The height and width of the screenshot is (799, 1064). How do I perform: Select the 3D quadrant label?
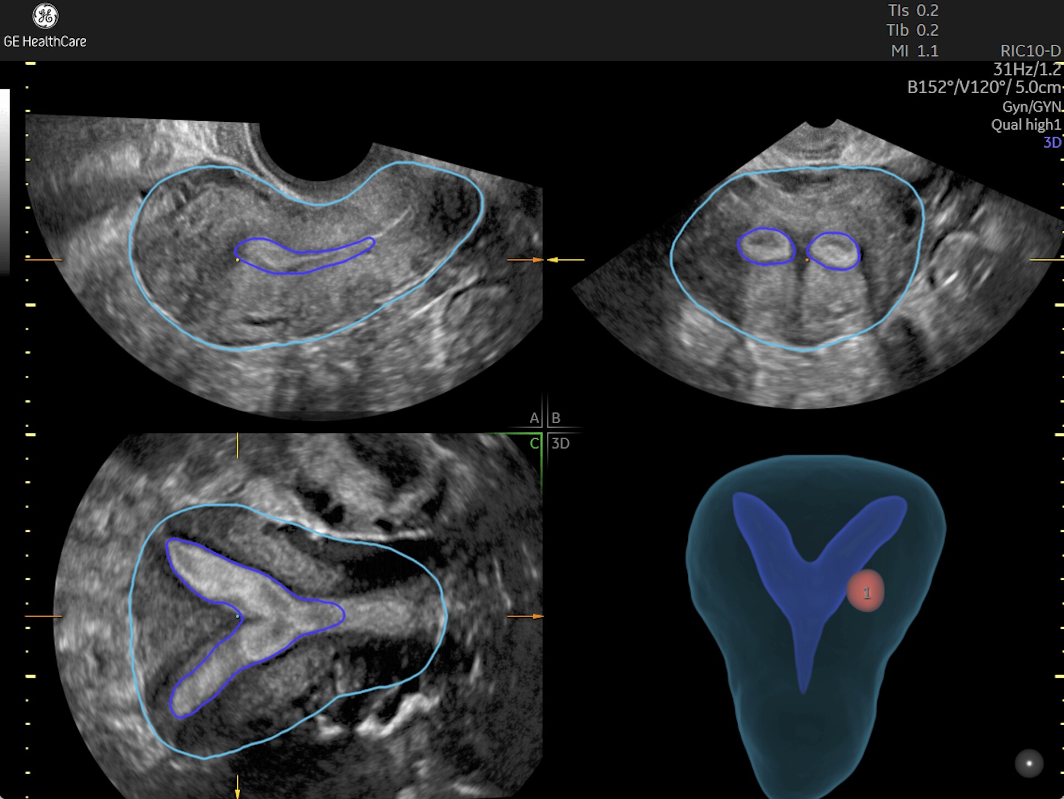560,444
